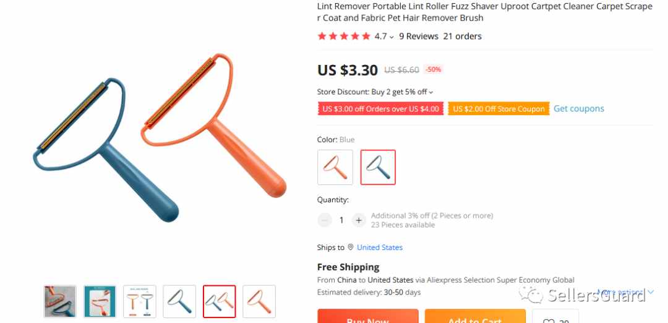
Task: Select the first thumbnail showing carpet use
Action: click(x=60, y=301)
